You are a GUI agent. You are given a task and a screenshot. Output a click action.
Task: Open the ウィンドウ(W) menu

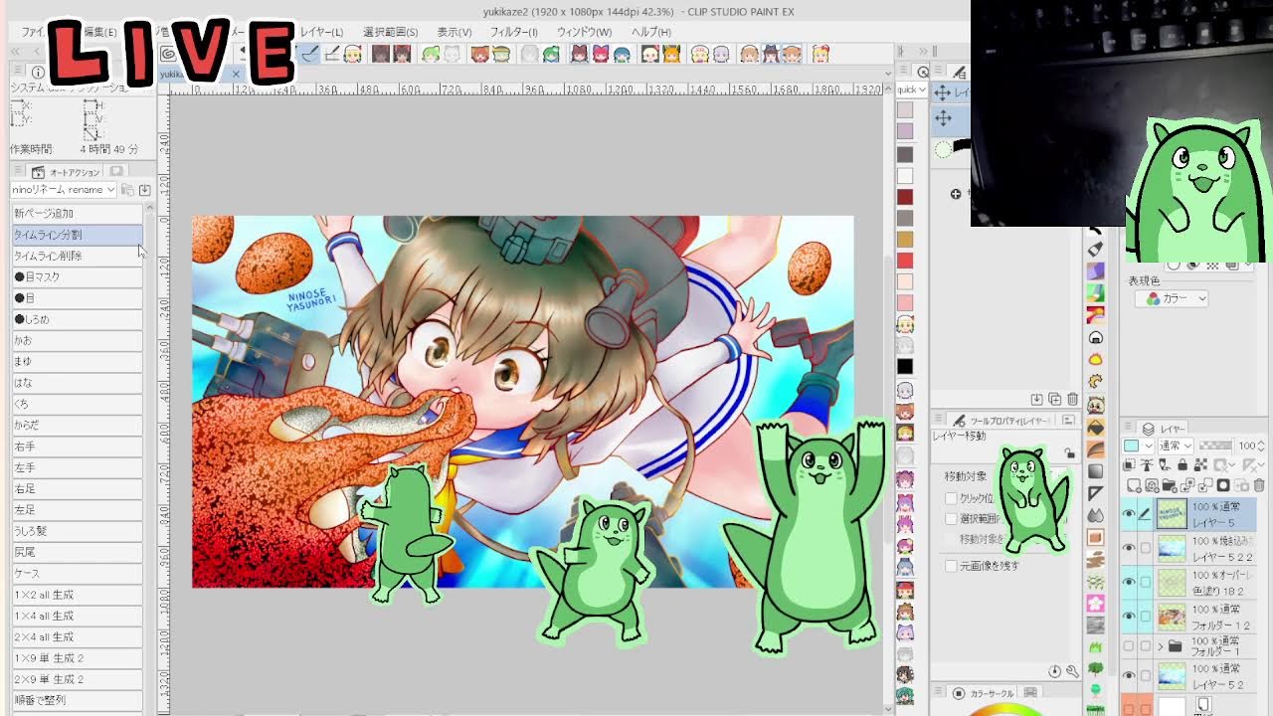584,32
